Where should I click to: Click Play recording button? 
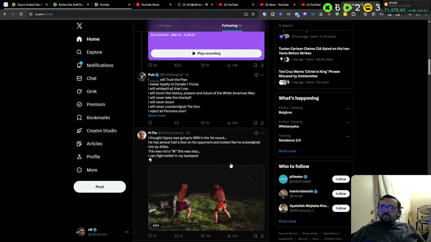click(x=206, y=53)
